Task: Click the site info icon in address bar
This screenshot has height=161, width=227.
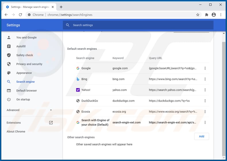Action: (29, 15)
